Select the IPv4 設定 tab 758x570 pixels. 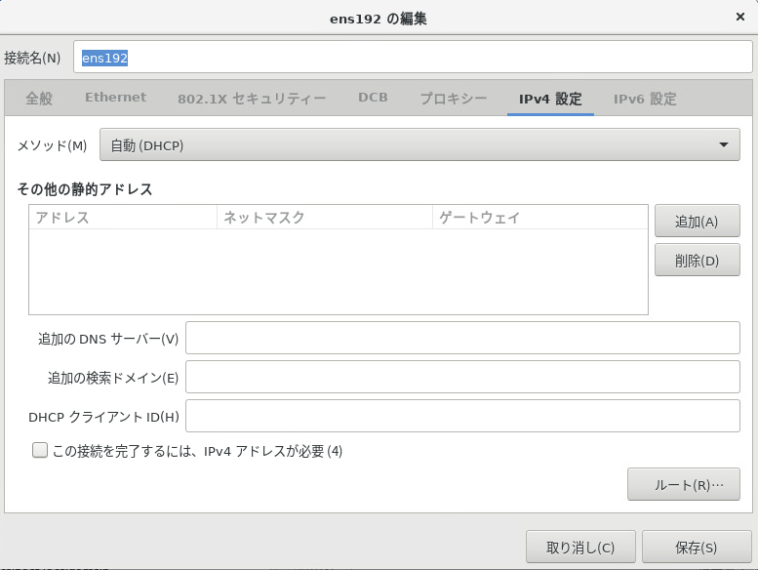coord(550,100)
